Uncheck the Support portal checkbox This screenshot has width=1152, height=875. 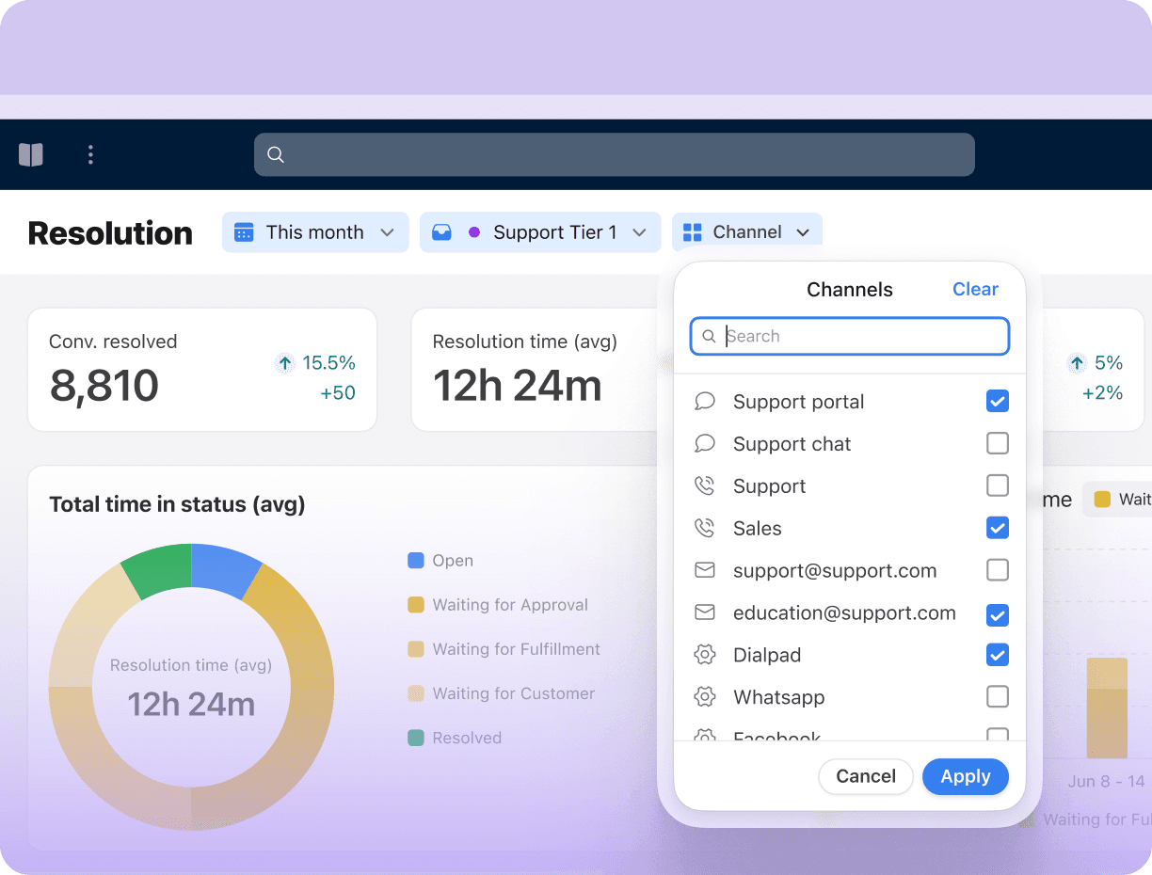click(997, 402)
